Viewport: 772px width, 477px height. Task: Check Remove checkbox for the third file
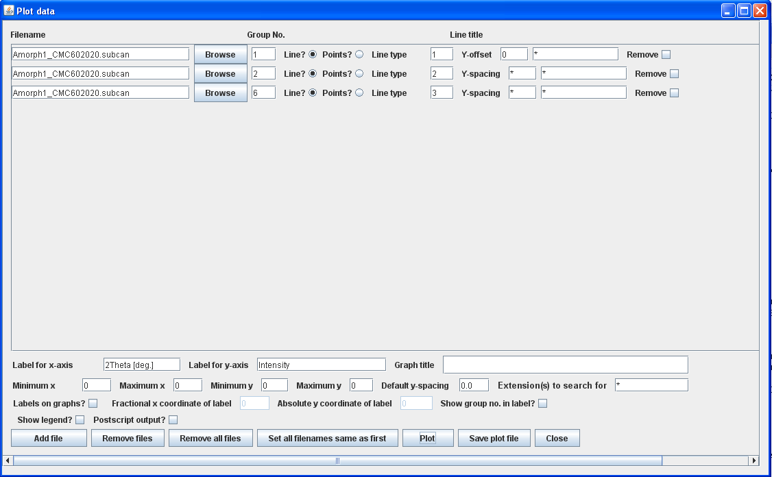(x=674, y=93)
